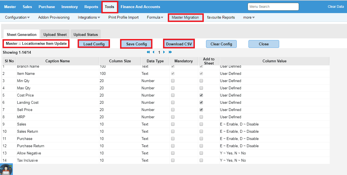Focus the Menu Search input field

(273, 7)
